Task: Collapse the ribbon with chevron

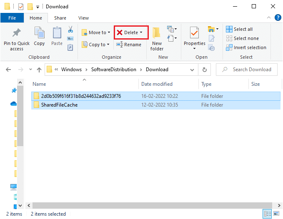Action: (x=269, y=17)
